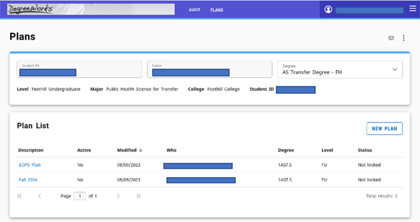Click the DegreeWorks logo
The image size is (420, 222).
tap(30, 9)
